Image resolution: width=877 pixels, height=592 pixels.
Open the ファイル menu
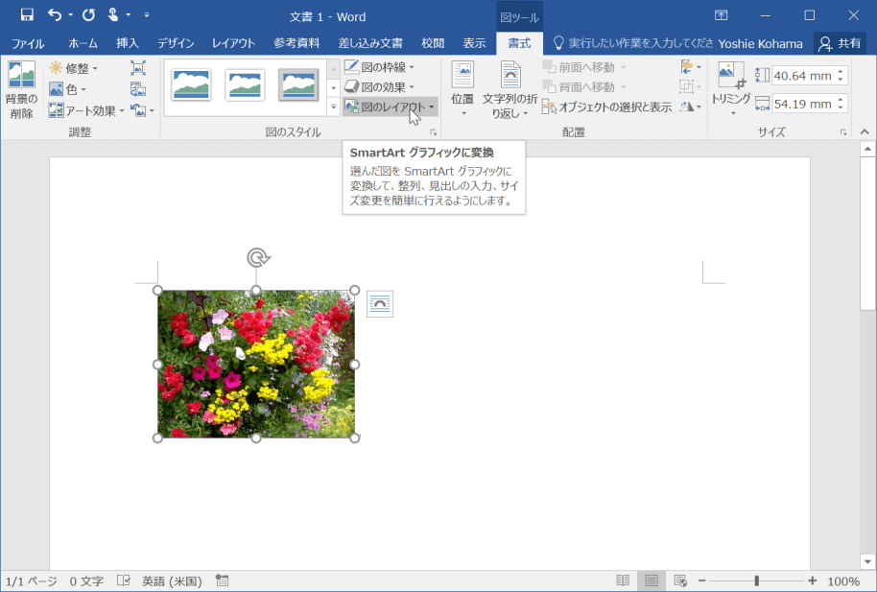pyautogui.click(x=27, y=42)
